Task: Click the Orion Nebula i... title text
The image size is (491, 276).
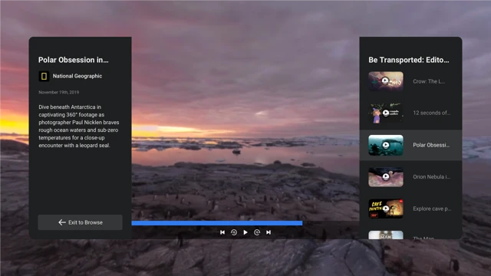Action: point(431,177)
